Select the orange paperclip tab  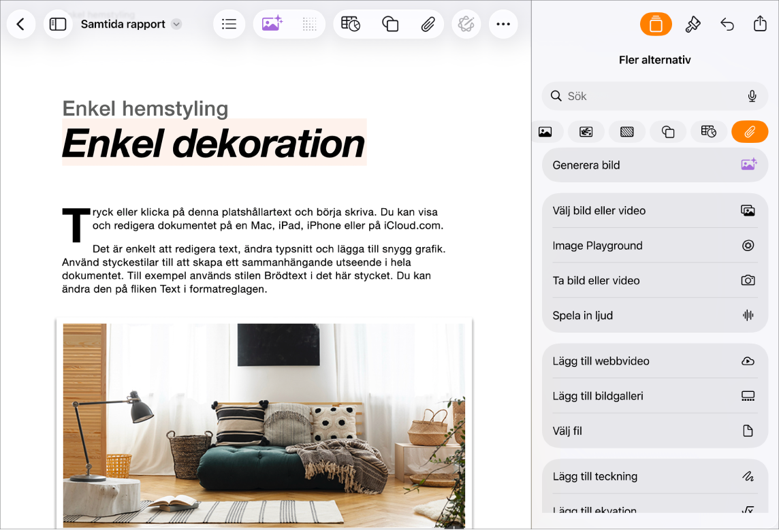click(750, 132)
